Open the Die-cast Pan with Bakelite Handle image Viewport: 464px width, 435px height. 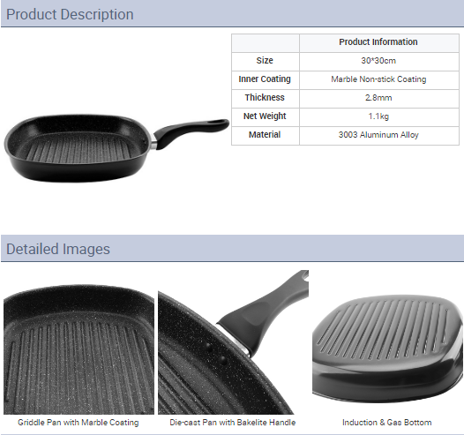point(233,342)
